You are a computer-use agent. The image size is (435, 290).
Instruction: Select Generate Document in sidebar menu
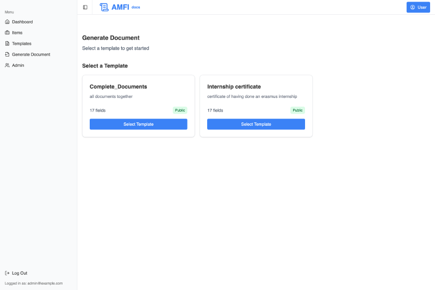point(39,54)
